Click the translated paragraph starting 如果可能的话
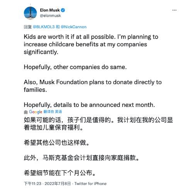Screen dimensions: 193x193 coord(98,124)
